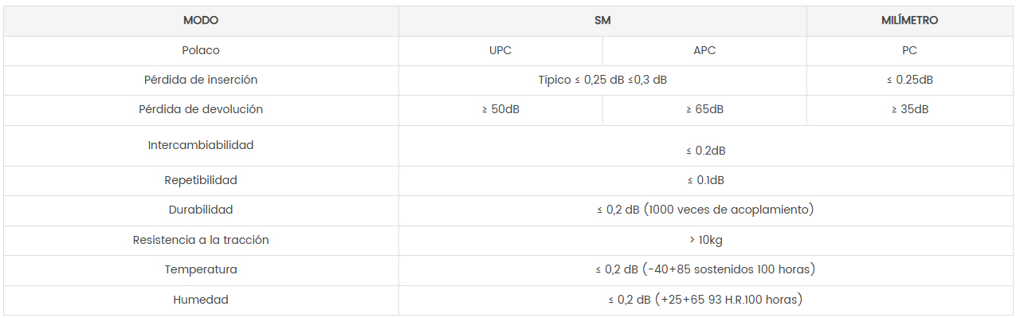The height and width of the screenshot is (318, 1020).
Task: Select the ≥ 35dB value
Action: coord(910,109)
